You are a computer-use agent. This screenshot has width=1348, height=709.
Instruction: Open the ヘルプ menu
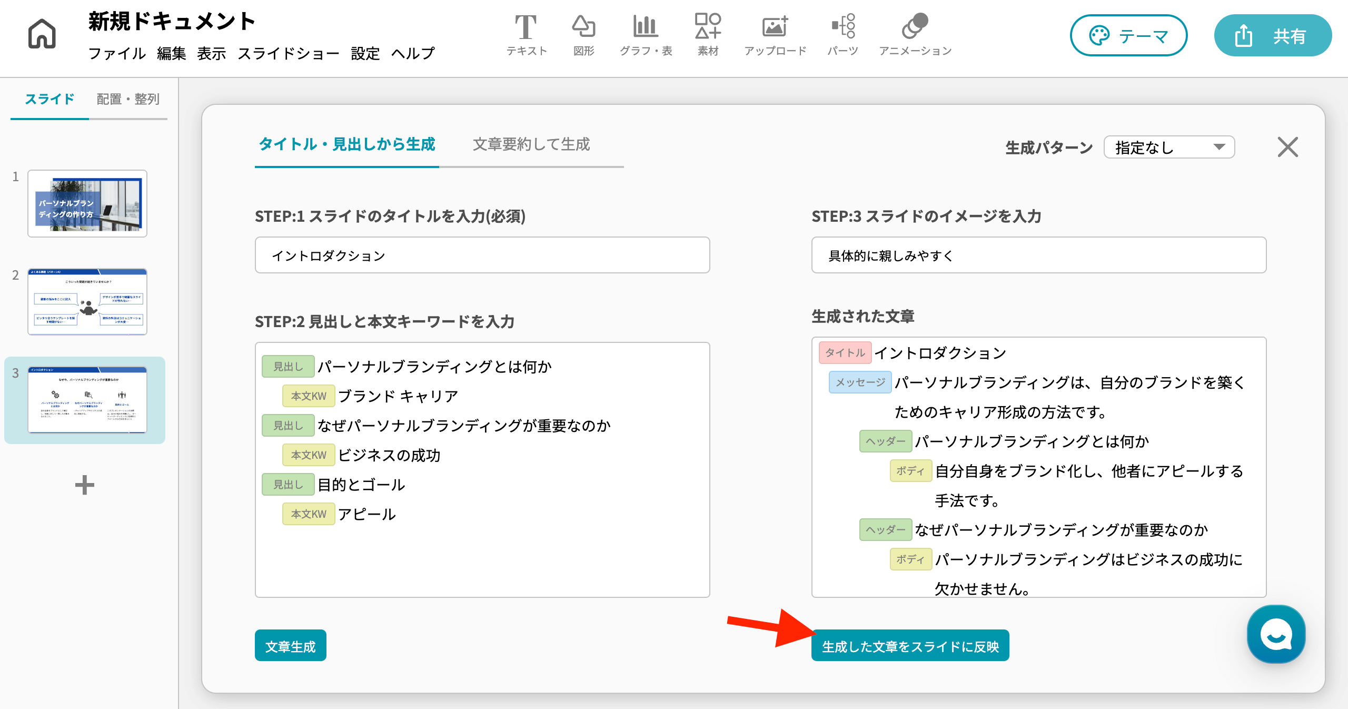413,53
